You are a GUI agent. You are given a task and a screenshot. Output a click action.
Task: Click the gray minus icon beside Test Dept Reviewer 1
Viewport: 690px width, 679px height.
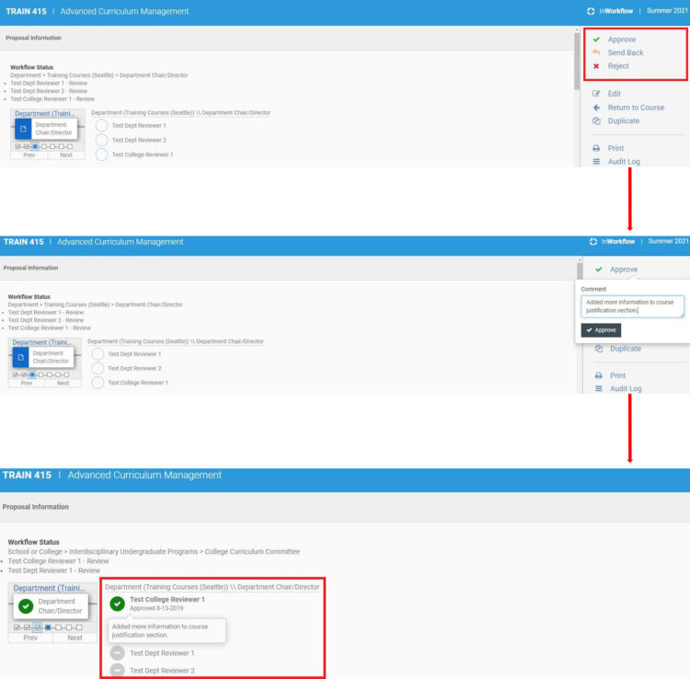(118, 653)
